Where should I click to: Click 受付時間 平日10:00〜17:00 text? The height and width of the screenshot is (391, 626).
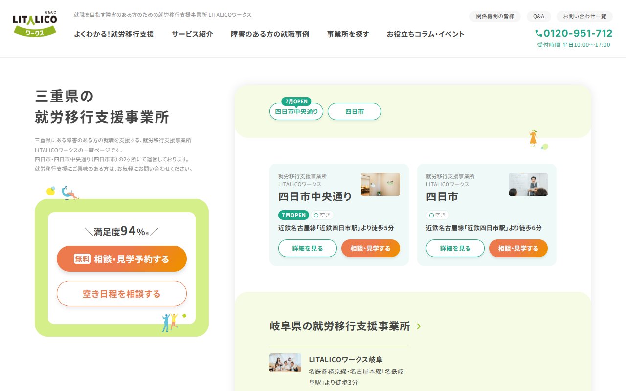(x=574, y=45)
